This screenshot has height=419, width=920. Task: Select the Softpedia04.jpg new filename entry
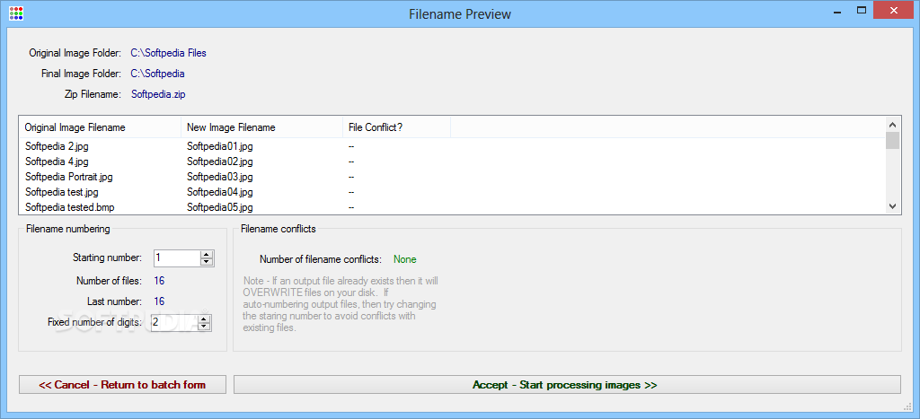click(x=220, y=192)
